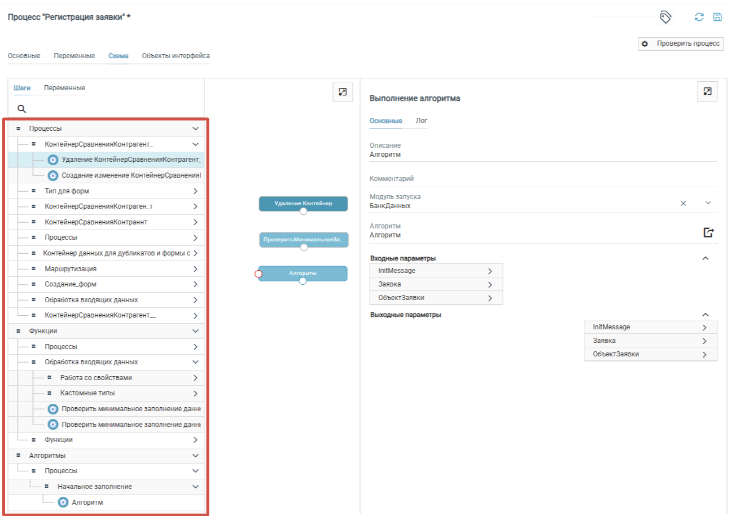
Task: Click the save diskette icon
Action: click(x=717, y=17)
